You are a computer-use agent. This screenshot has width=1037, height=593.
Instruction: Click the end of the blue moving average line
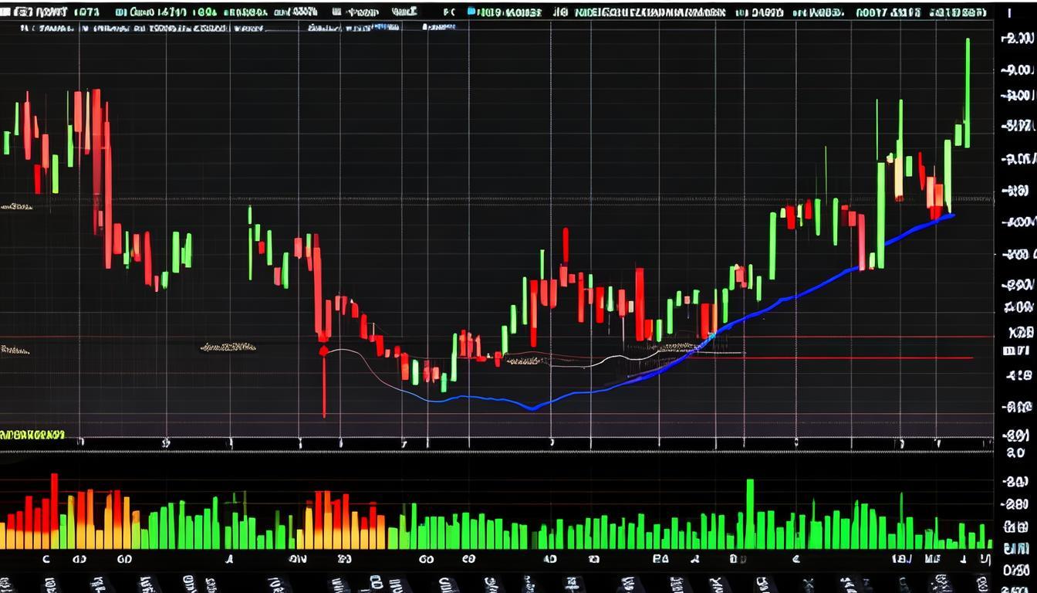954,215
